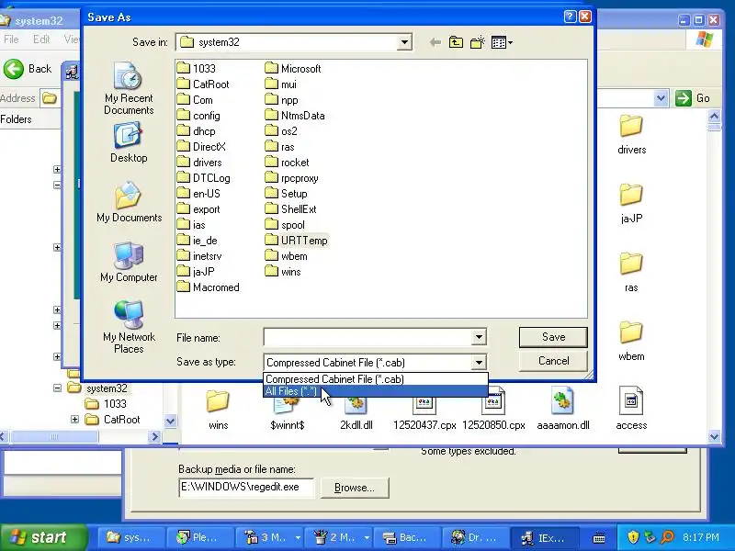Select the NtmsData folder
Image resolution: width=735 pixels, height=551 pixels.
[295, 116]
